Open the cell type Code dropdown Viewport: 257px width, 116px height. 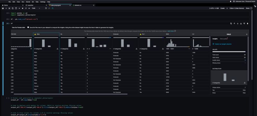[x=36, y=8]
